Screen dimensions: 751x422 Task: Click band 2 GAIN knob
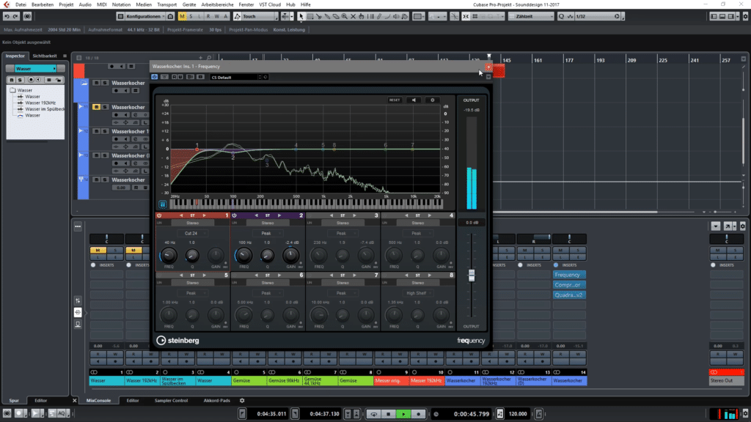click(x=290, y=256)
